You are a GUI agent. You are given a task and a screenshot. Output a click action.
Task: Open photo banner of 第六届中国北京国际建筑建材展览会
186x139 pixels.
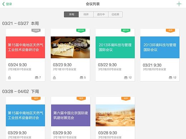point(70,47)
